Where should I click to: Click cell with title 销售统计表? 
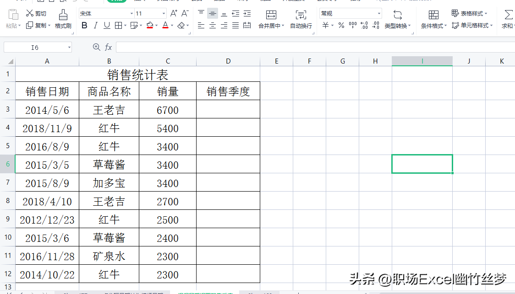pyautogui.click(x=137, y=75)
